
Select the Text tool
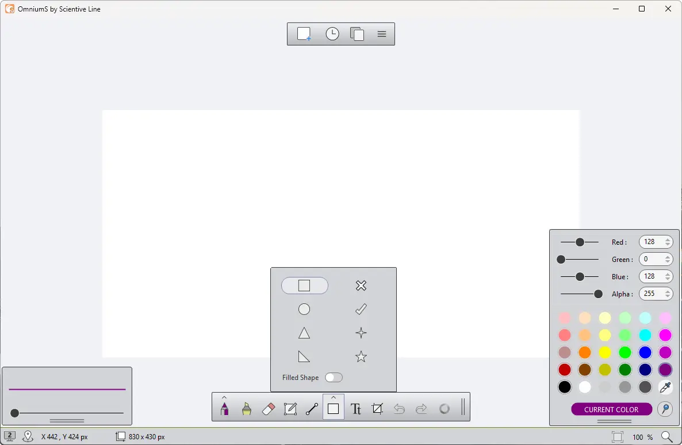click(356, 409)
